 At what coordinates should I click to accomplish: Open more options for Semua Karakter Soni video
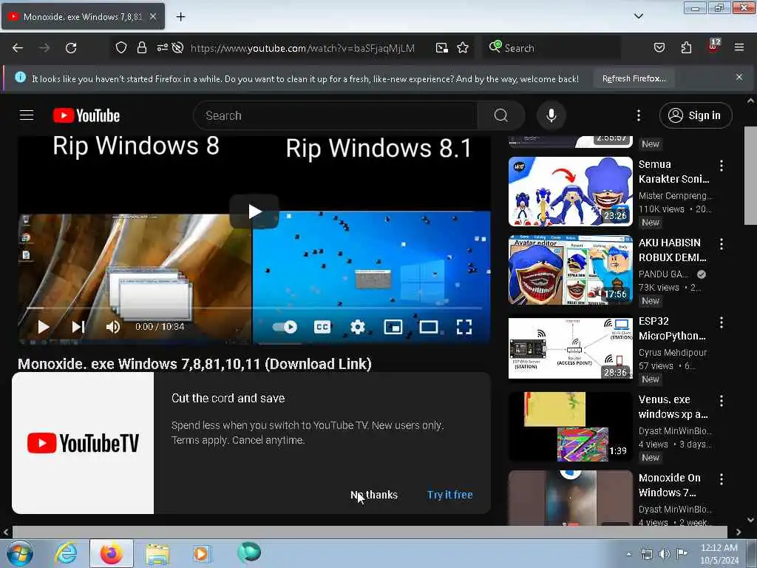click(x=722, y=166)
